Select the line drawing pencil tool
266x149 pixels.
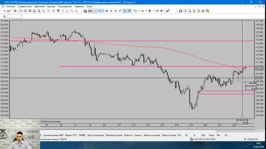coord(120,11)
